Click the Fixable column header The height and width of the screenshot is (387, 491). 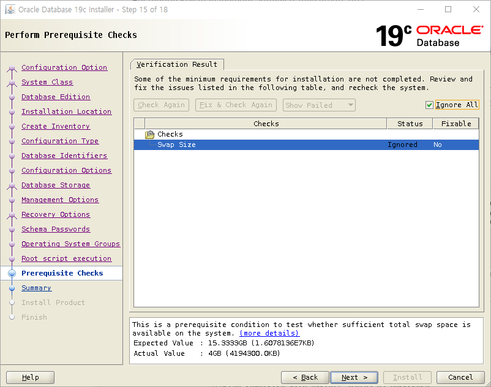pyautogui.click(x=456, y=124)
